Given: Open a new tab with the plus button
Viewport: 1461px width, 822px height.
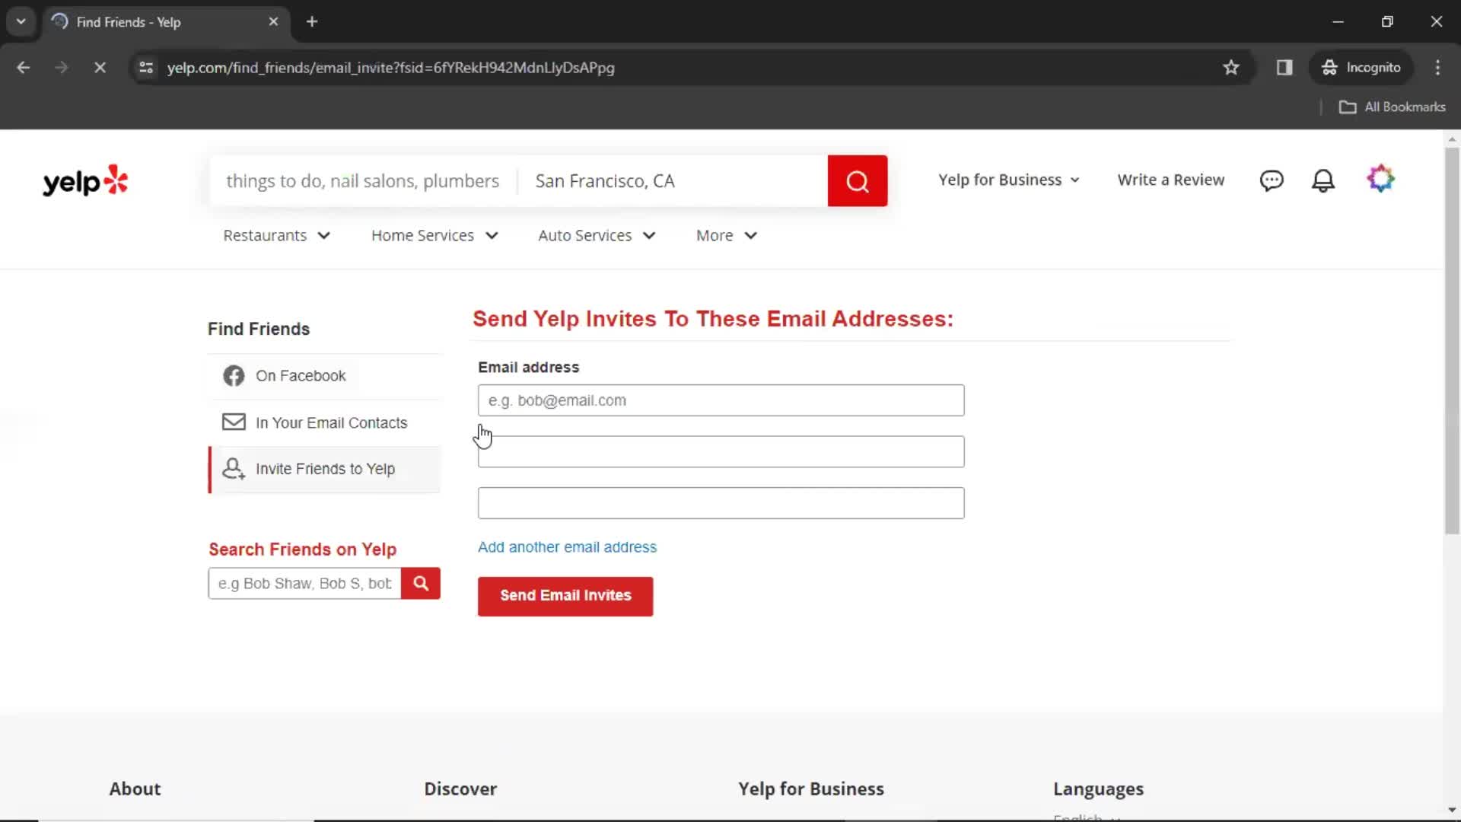Looking at the screenshot, I should point(312,22).
